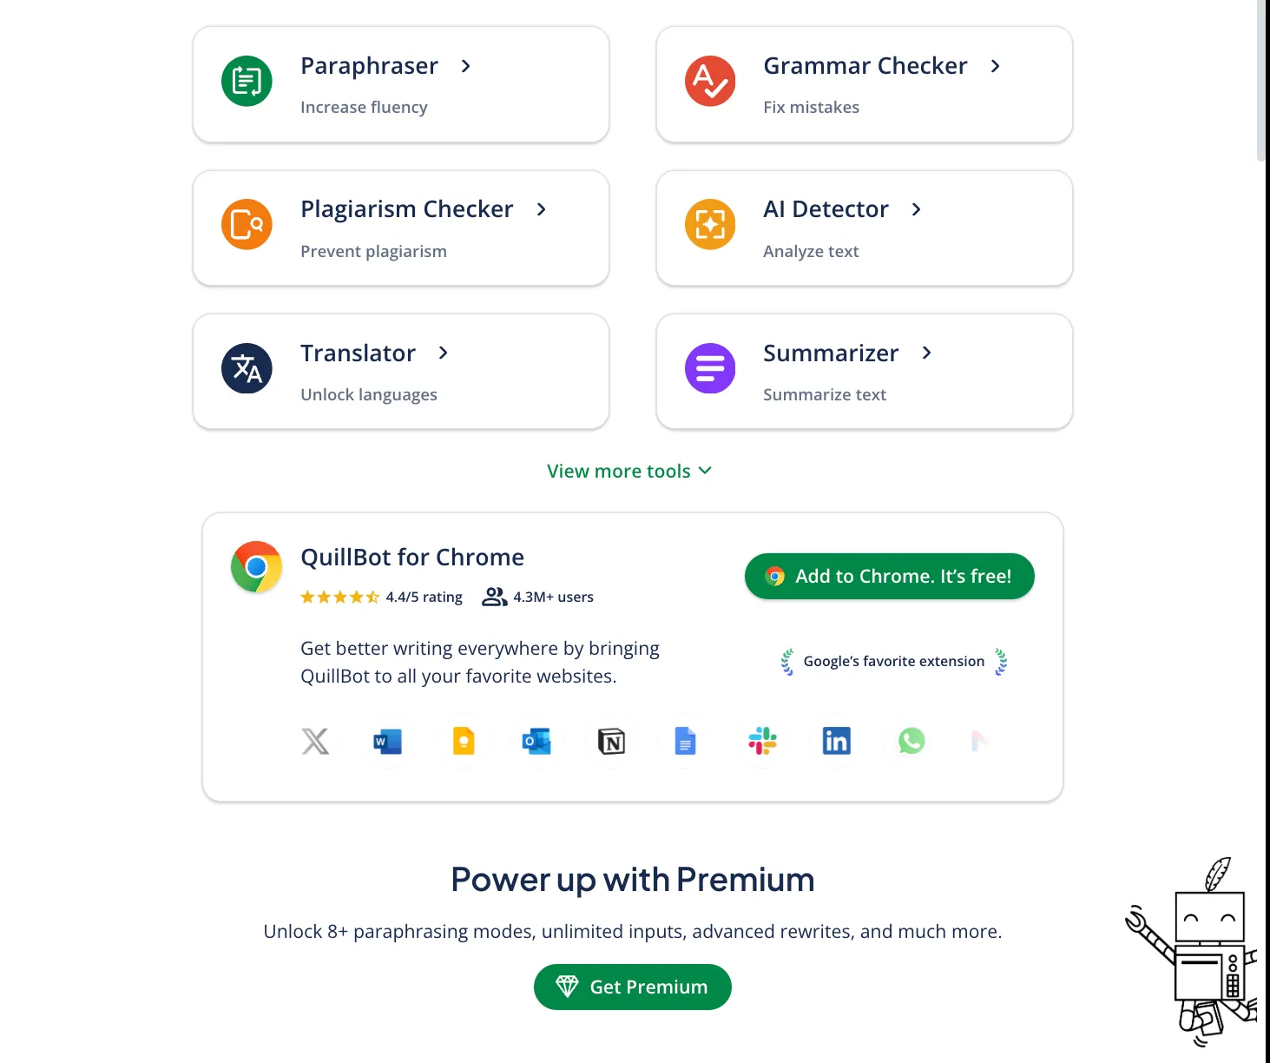
Task: Select the Slack icon in supported apps
Action: point(761,741)
